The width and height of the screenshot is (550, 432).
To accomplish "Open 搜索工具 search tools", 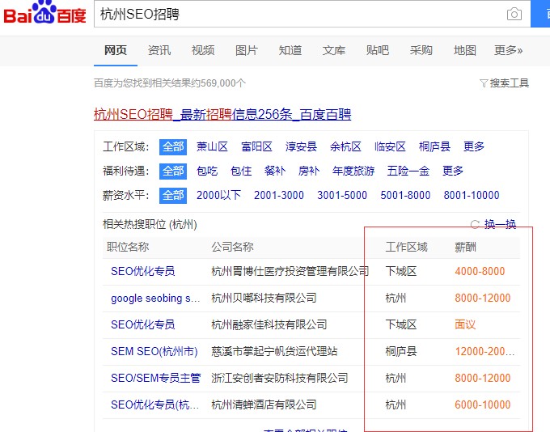I will [x=509, y=83].
